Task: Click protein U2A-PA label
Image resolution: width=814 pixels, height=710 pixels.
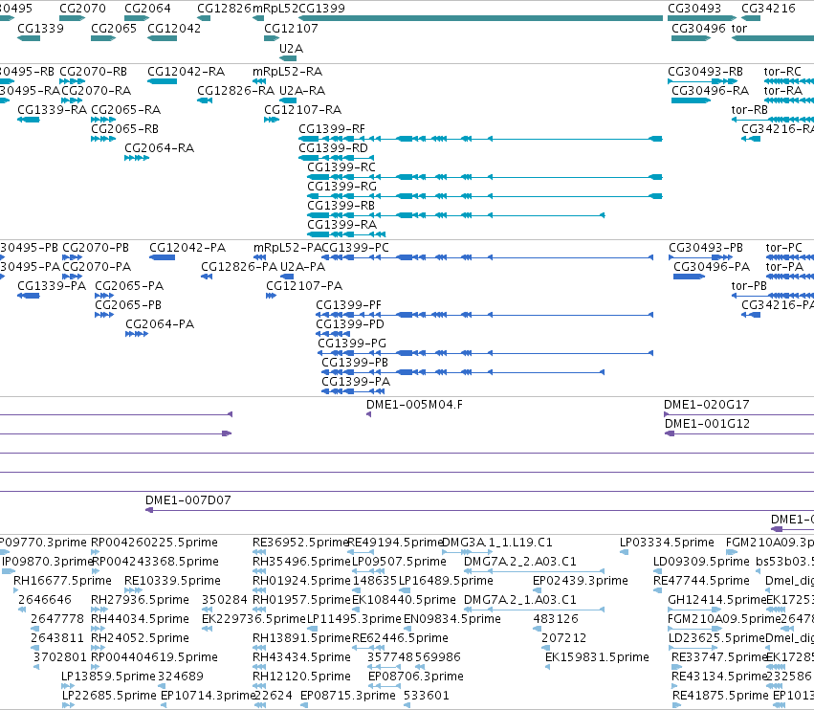Action: coord(303,267)
